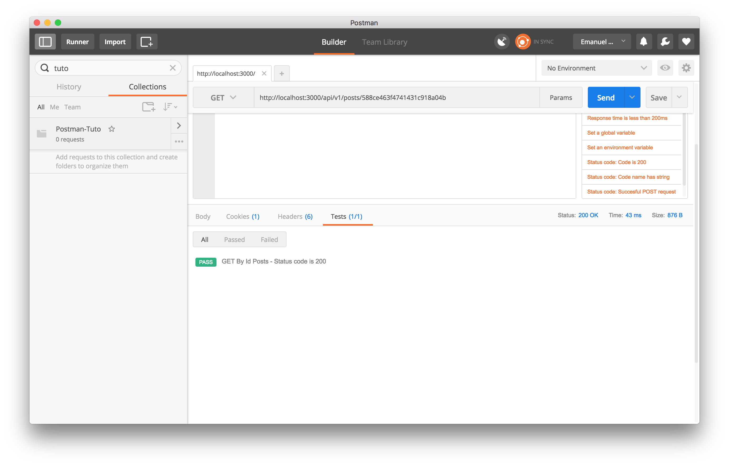Show only Passed test results

click(234, 239)
